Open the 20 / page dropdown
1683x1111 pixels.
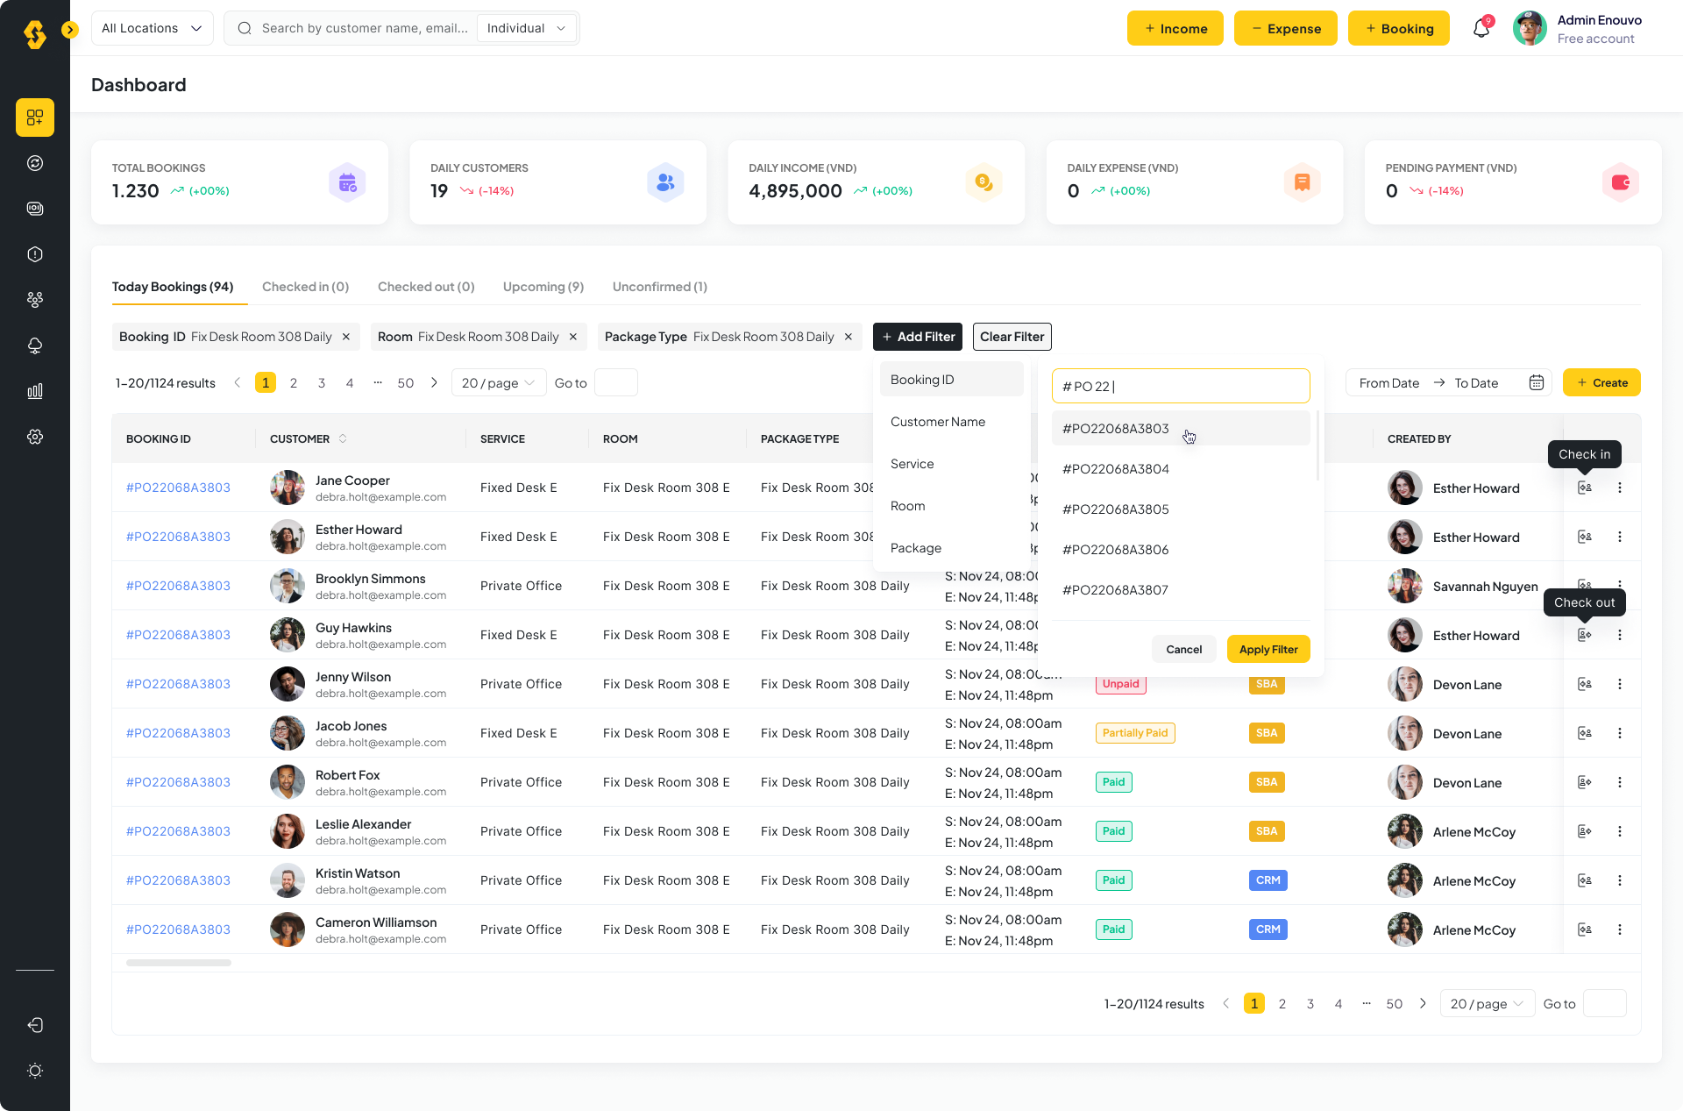click(x=498, y=382)
